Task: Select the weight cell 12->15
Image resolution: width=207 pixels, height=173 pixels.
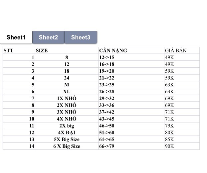Action: pos(131,57)
